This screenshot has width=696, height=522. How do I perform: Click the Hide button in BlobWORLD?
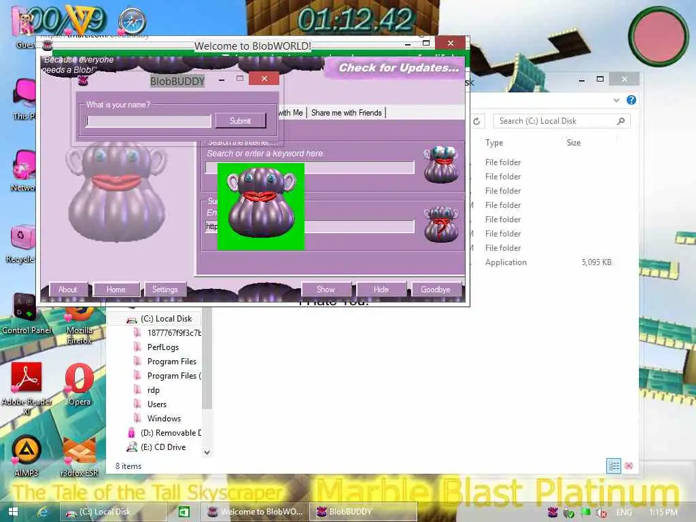(381, 290)
